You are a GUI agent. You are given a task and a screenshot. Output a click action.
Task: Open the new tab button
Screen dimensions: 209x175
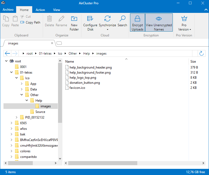[59, 43]
